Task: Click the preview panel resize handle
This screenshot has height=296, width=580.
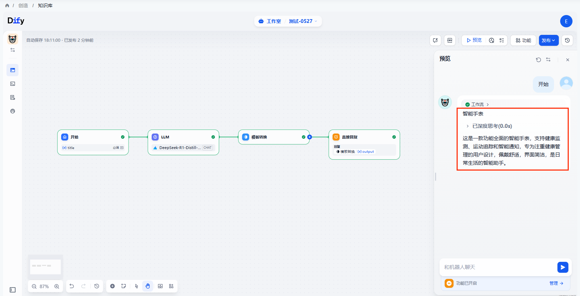Action: pos(435,177)
